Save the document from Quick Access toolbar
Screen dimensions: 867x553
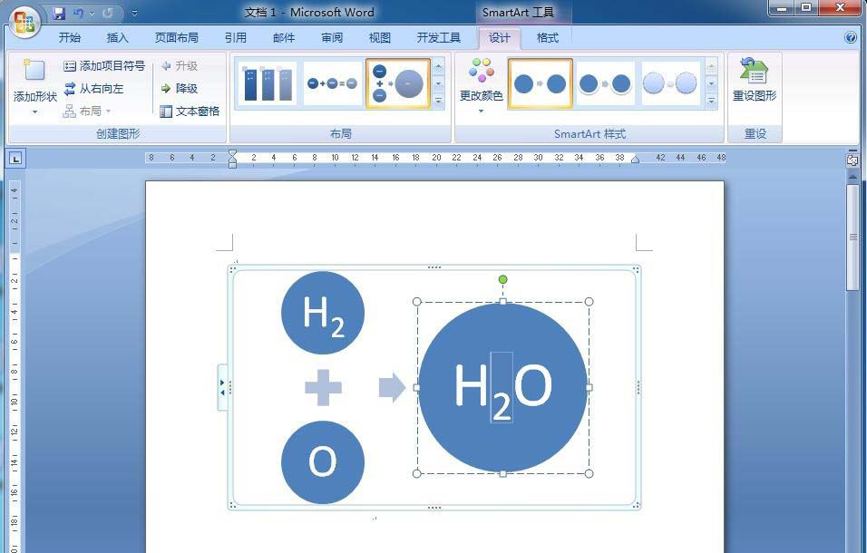pos(59,14)
